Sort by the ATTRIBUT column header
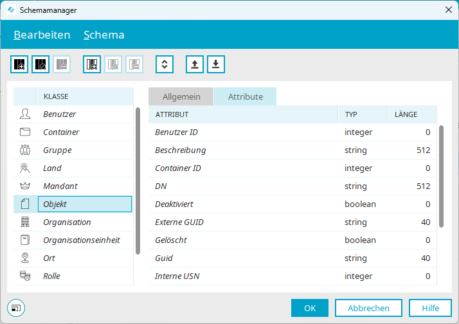This screenshot has height=324, width=459. pyautogui.click(x=243, y=114)
